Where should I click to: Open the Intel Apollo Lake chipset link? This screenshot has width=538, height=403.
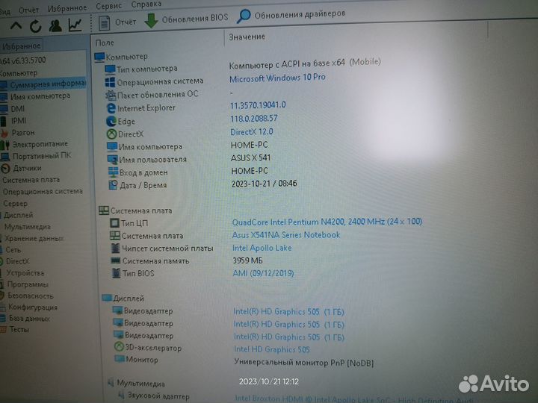[262, 248]
